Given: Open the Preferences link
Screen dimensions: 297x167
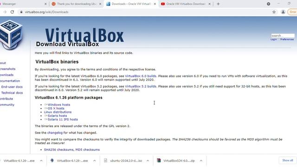Looking at the screenshot, I should point(287,39).
